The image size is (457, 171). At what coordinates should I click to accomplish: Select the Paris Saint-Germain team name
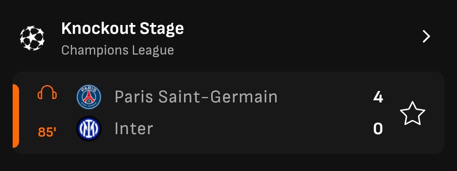pos(196,97)
